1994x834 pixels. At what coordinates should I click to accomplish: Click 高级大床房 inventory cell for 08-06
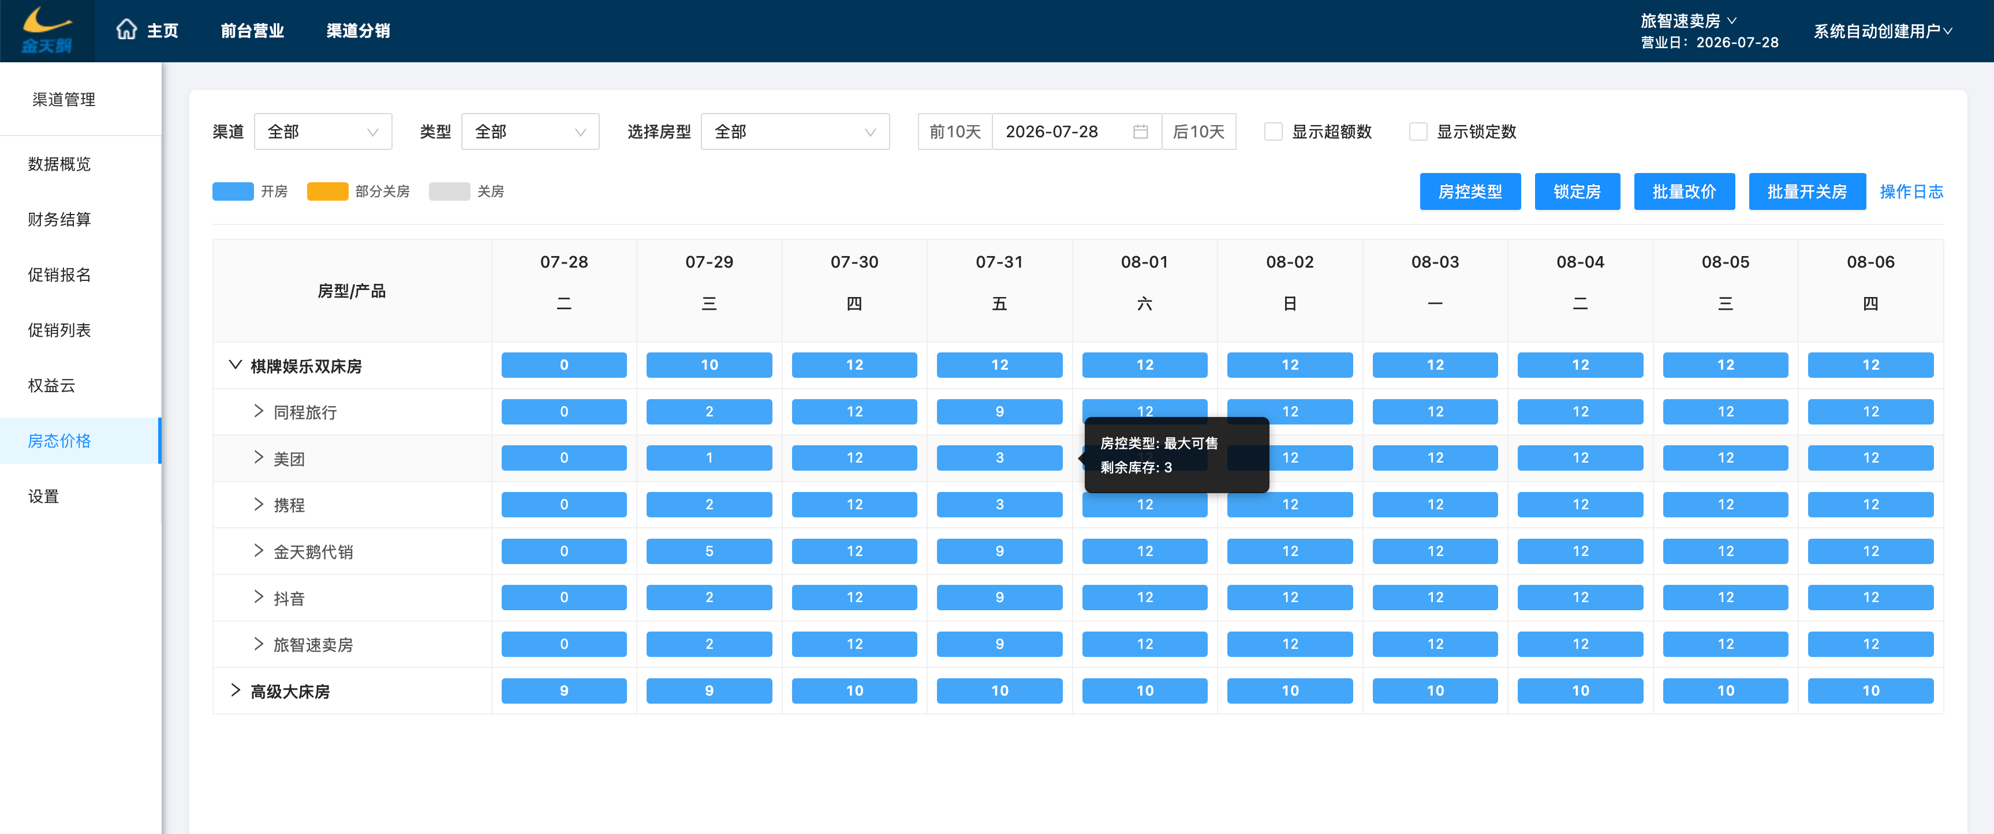tap(1871, 691)
